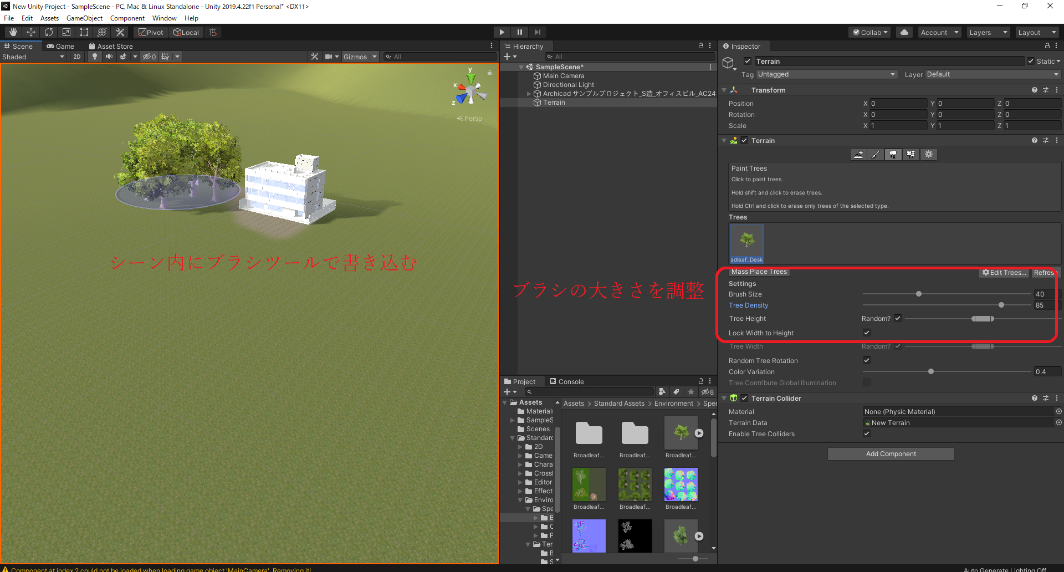Select the Paint Details tool
Viewport: 1064px width, 572px height.
tap(911, 155)
